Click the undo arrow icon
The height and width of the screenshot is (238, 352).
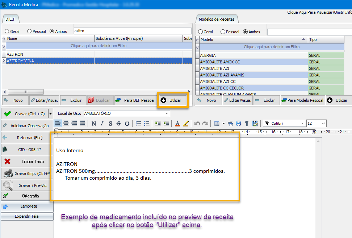click(x=197, y=124)
